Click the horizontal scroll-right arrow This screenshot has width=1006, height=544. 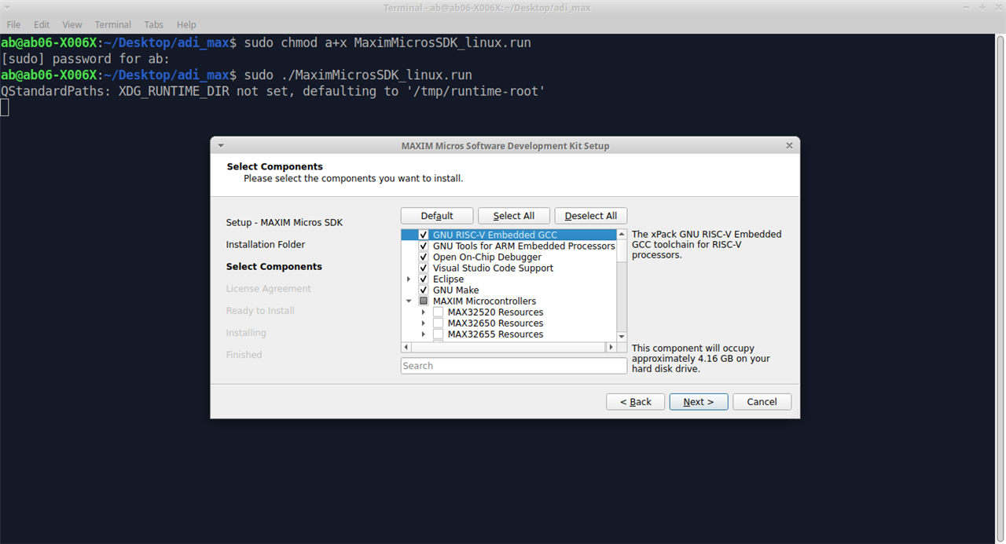[x=611, y=347]
